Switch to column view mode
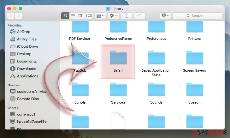The height and width of the screenshot is (138, 230). [81, 16]
